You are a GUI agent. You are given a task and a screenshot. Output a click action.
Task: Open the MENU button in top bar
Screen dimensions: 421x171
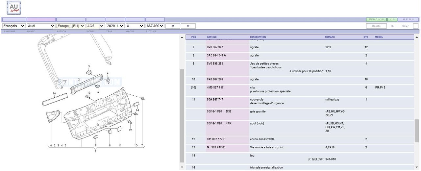point(408,19)
